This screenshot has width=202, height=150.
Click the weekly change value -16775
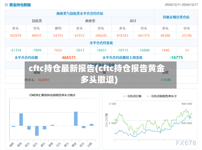(176, 58)
